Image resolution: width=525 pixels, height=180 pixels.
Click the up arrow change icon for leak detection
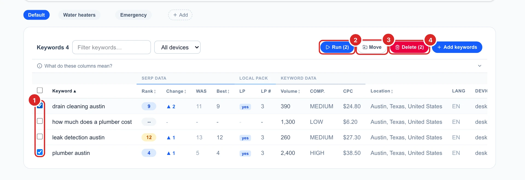click(x=169, y=138)
